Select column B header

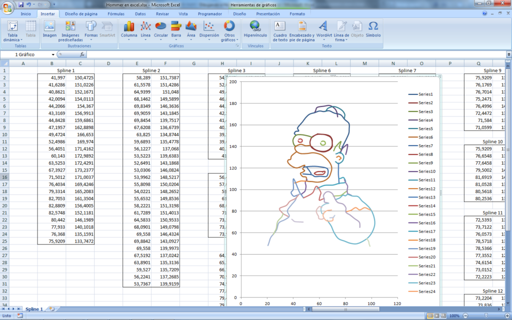pos(51,63)
